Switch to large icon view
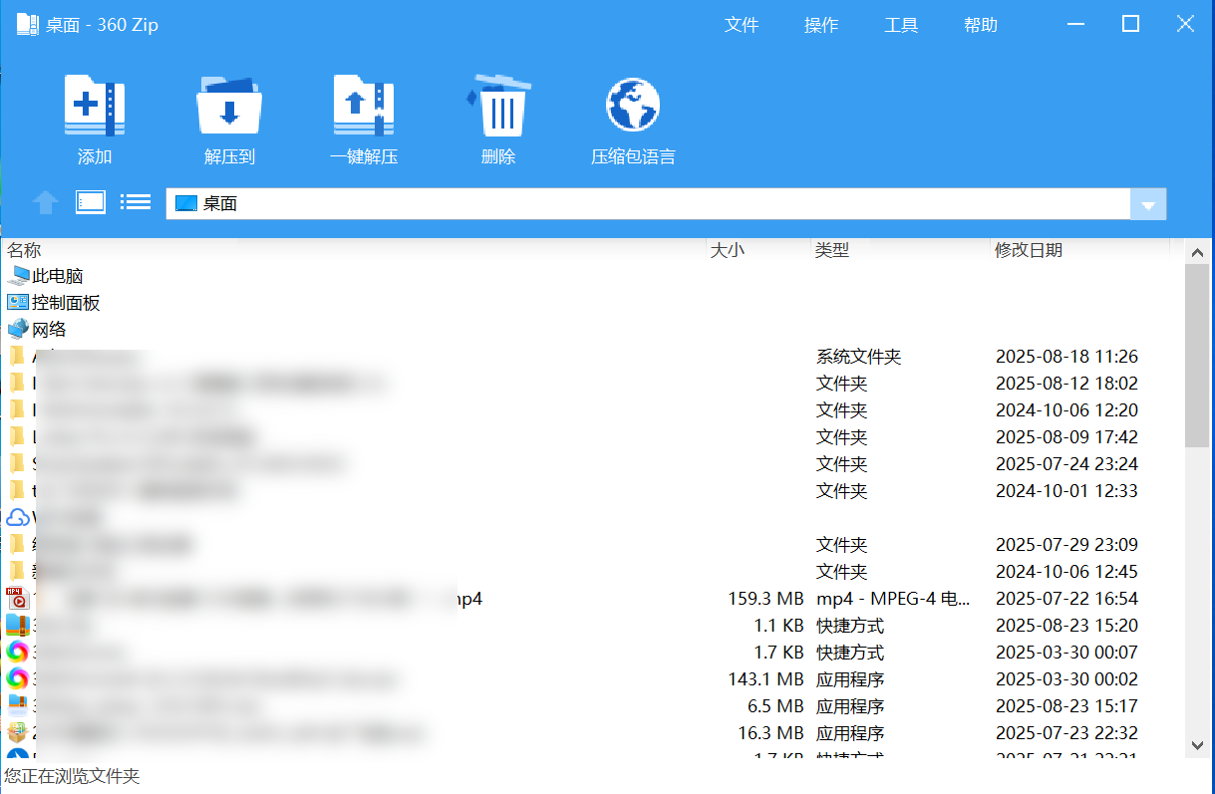Image resolution: width=1215 pixels, height=794 pixels. (x=91, y=202)
